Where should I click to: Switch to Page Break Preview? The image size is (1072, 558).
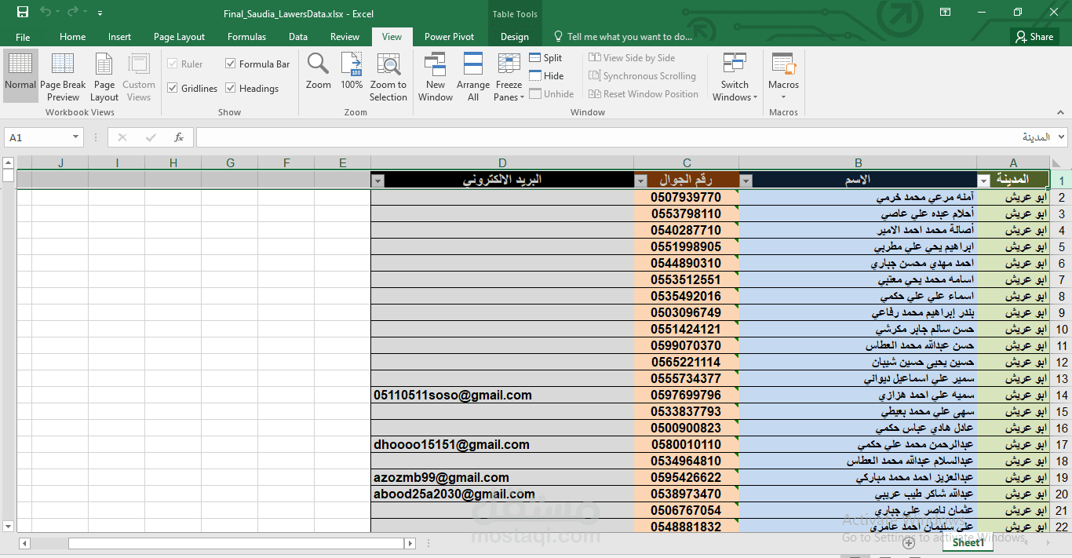(x=63, y=76)
